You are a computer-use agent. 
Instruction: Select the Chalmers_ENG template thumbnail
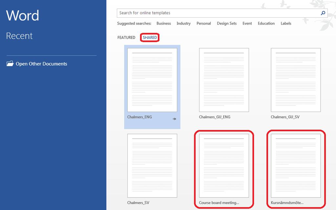(x=152, y=80)
